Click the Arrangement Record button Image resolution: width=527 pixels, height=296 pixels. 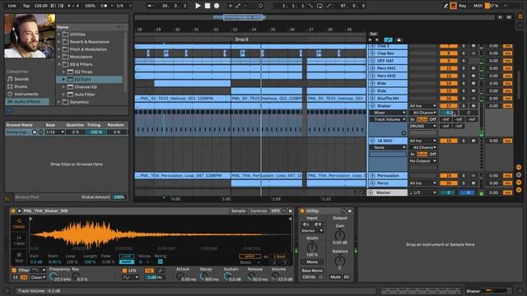tap(217, 6)
